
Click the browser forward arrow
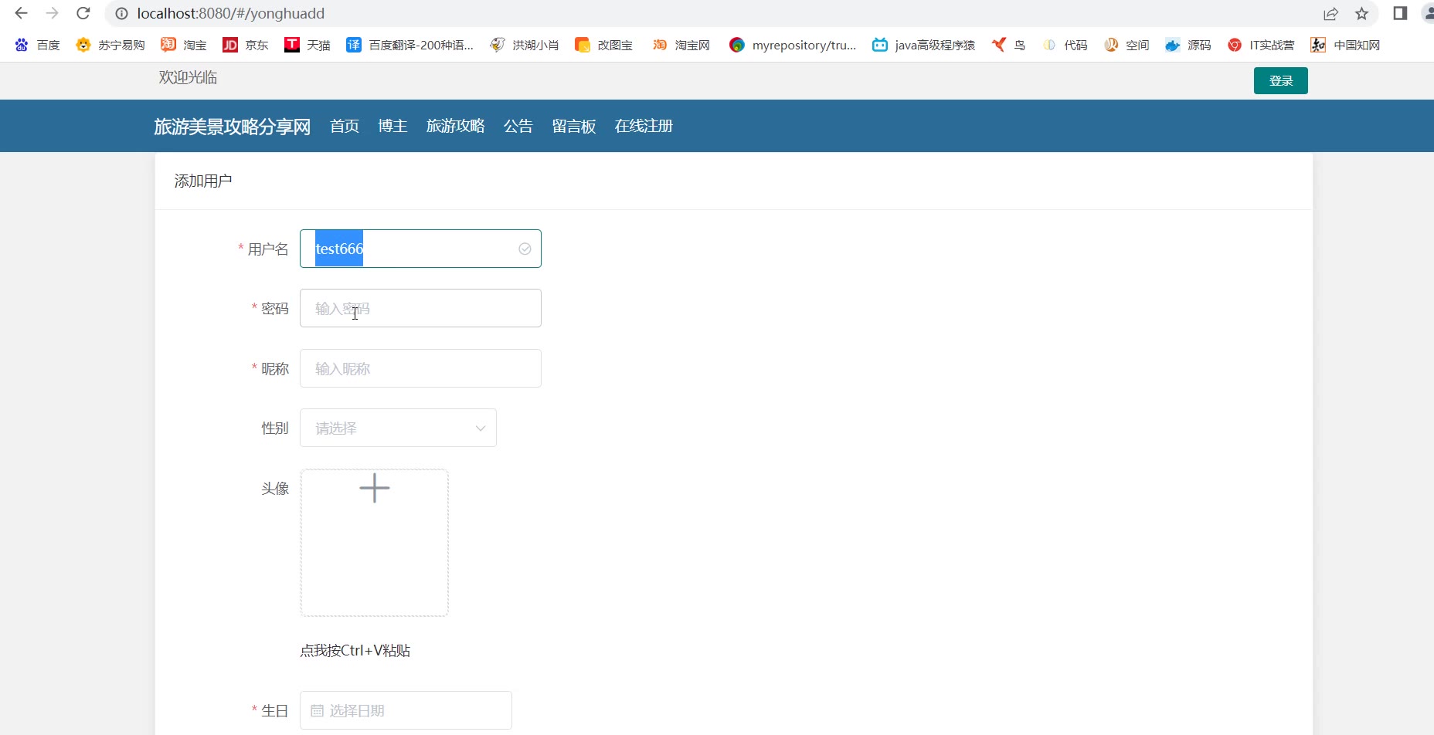pyautogui.click(x=52, y=13)
